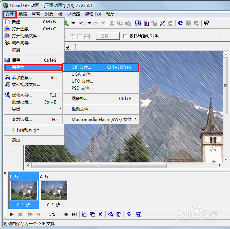Image resolution: width=230 pixels, height=229 pixels.
Task: Click the Copy icon in toolbar
Action: click(120, 23)
